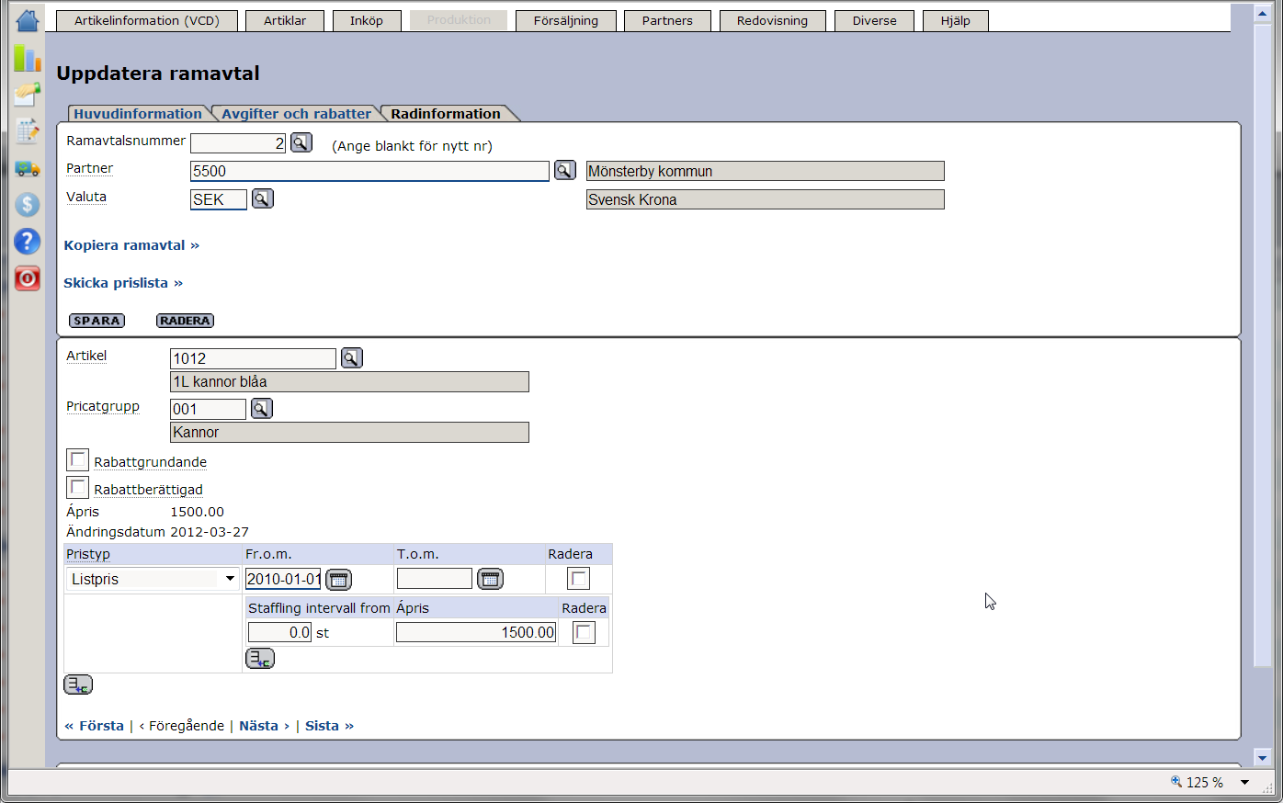Click the Ápris input field 1500.00
This screenshot has height=803, width=1283.
click(x=476, y=632)
